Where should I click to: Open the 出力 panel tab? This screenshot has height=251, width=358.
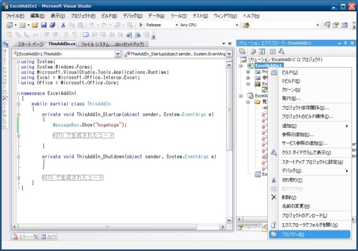[49, 236]
